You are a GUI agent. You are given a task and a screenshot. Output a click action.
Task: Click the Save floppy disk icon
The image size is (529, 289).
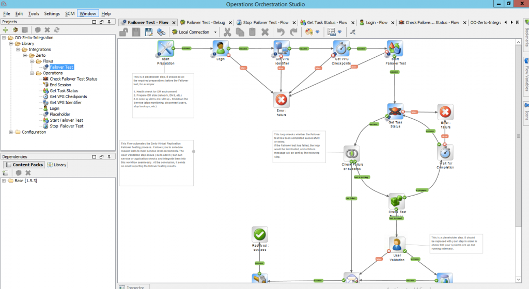pos(136,32)
